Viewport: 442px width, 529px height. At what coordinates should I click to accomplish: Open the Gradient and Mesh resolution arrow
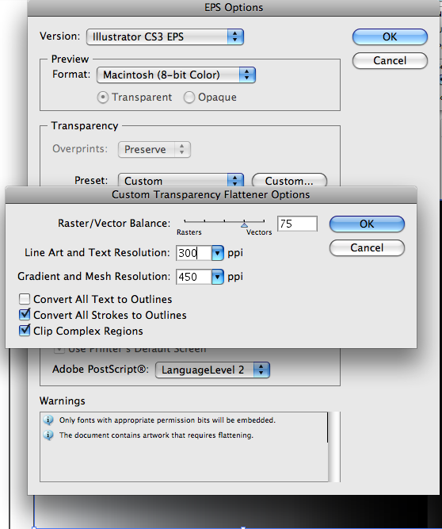[218, 277]
